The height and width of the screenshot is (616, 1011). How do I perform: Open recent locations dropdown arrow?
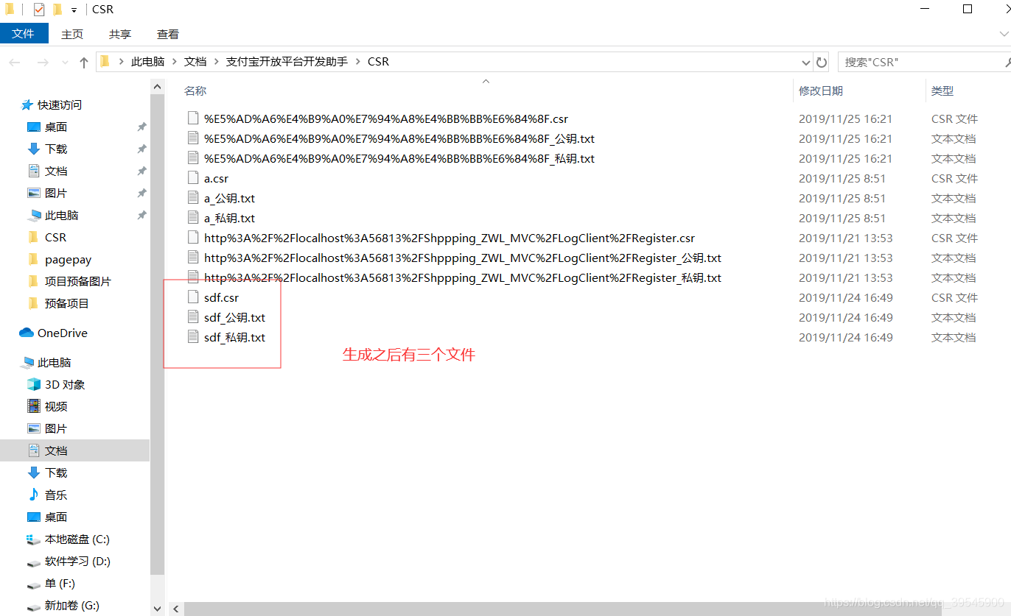pos(66,63)
